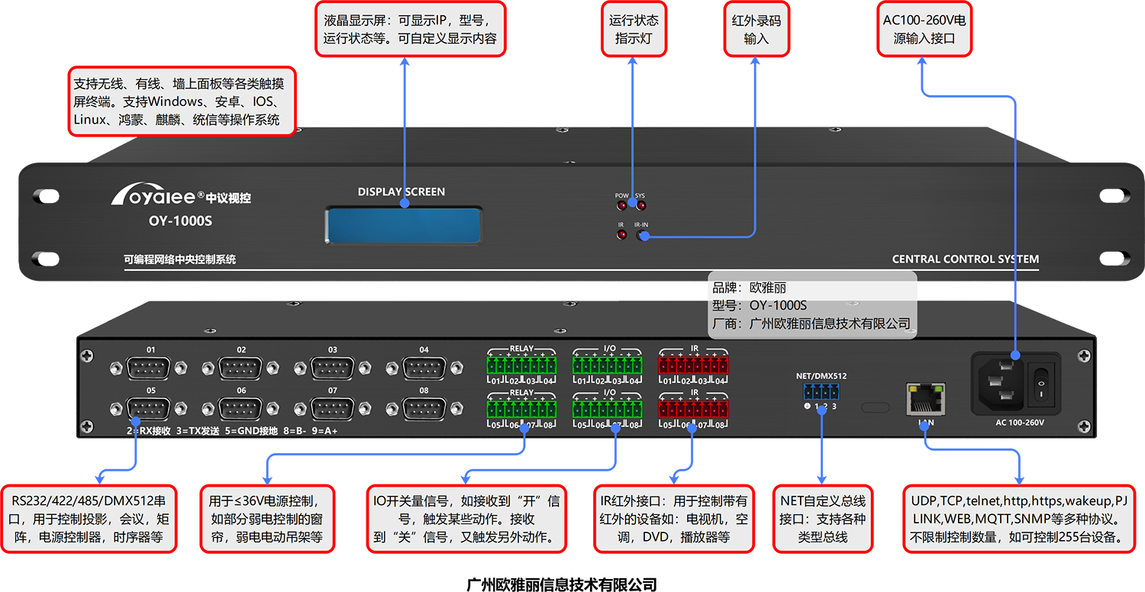This screenshot has width=1145, height=592.
Task: Click the green I/O terminal block 05-08
Action: coord(608,409)
